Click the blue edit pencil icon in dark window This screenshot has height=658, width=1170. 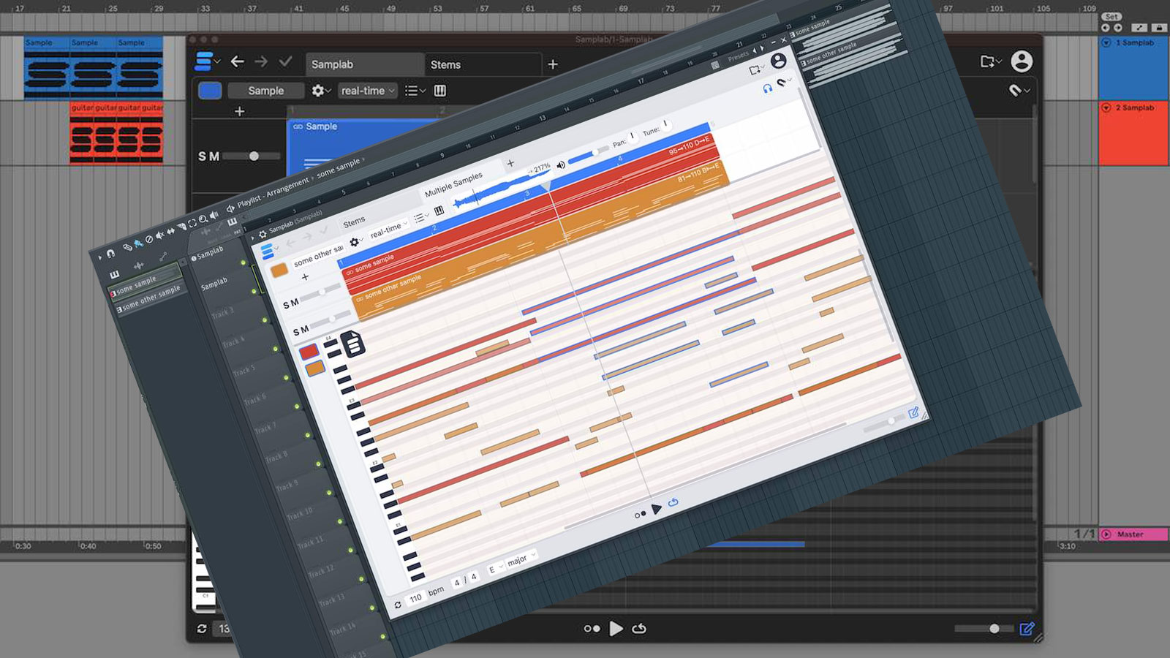click(1027, 629)
